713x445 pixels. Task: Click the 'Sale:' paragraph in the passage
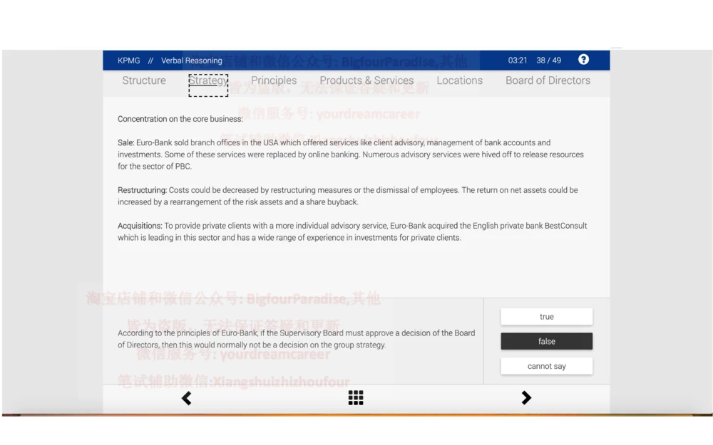(x=350, y=155)
